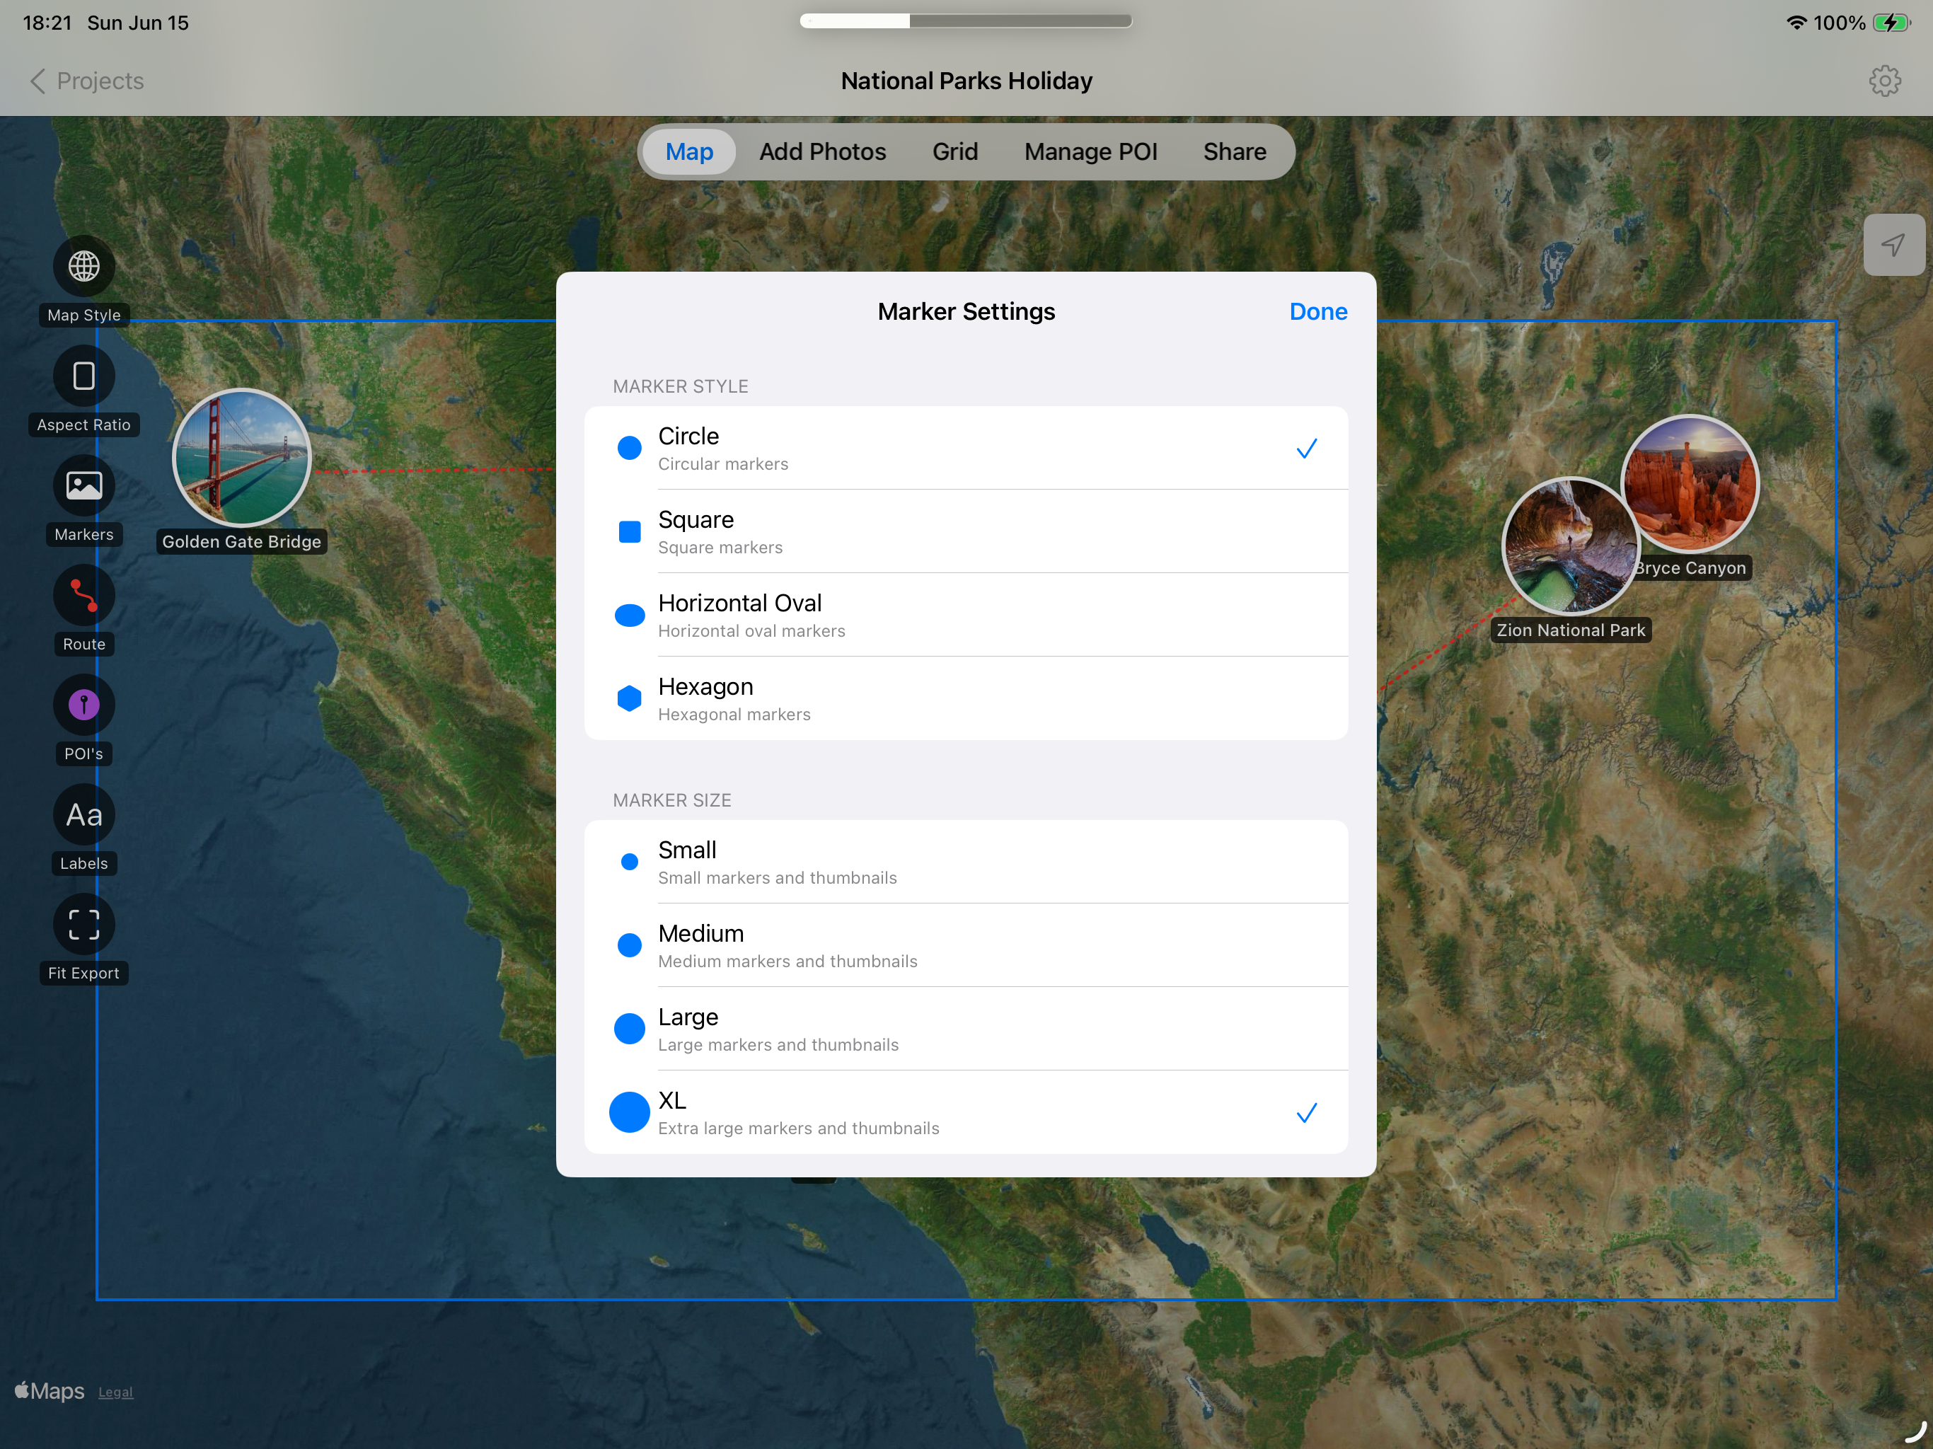Image resolution: width=1933 pixels, height=1449 pixels.
Task: Open the Labels Aa tool
Action: (84, 814)
